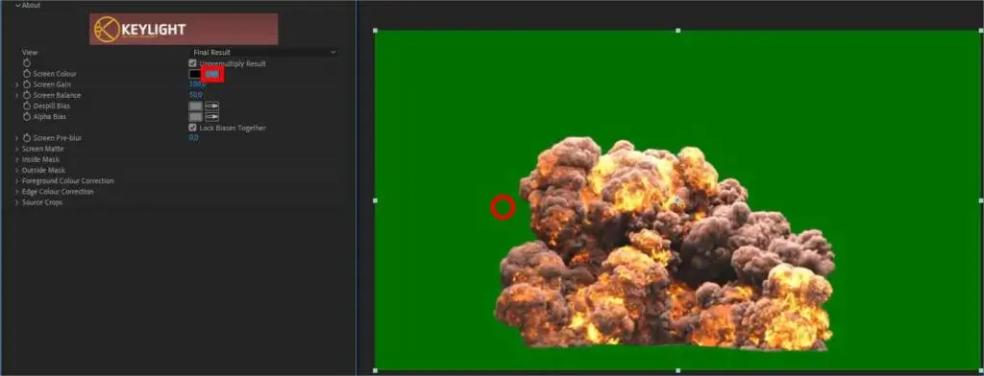Click the top-left corner transform handle
This screenshot has width=984, height=376.
click(x=376, y=30)
